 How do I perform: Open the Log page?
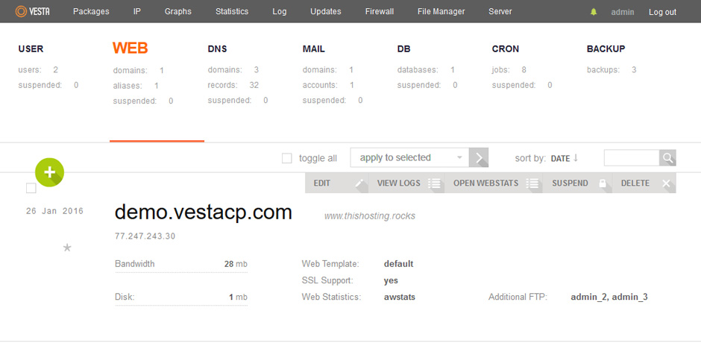(280, 12)
